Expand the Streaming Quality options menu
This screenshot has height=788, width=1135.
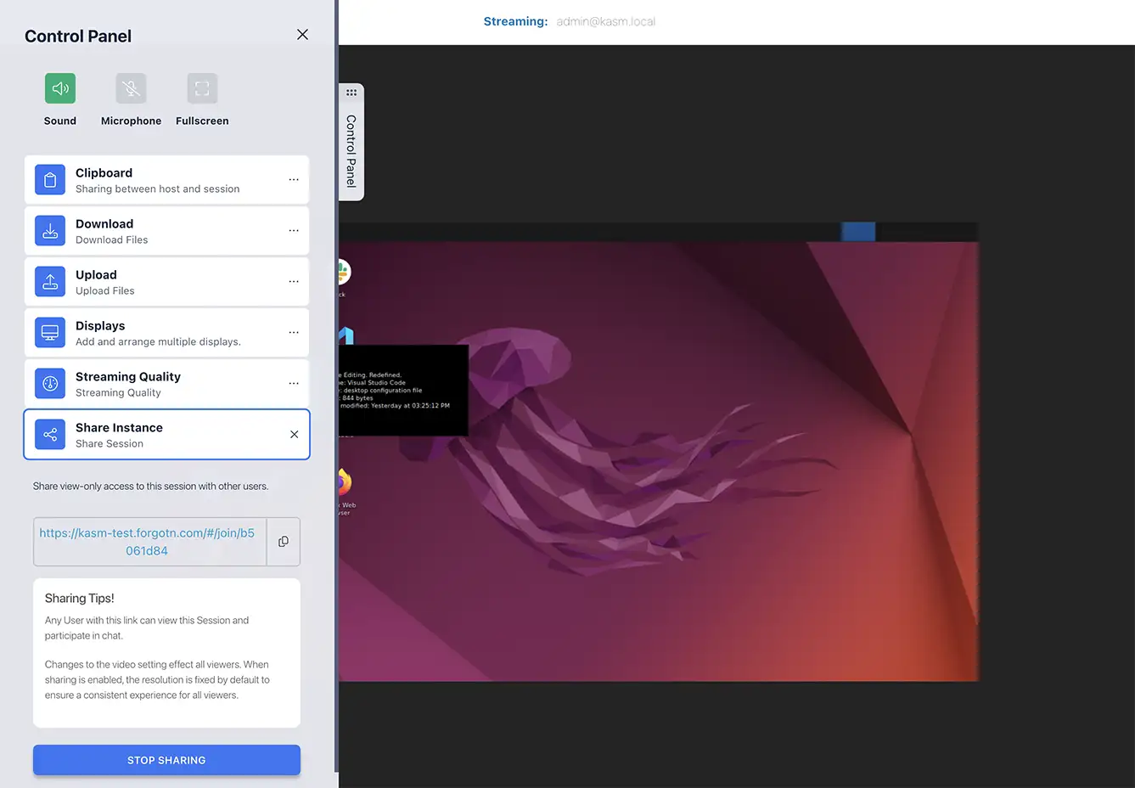click(294, 383)
